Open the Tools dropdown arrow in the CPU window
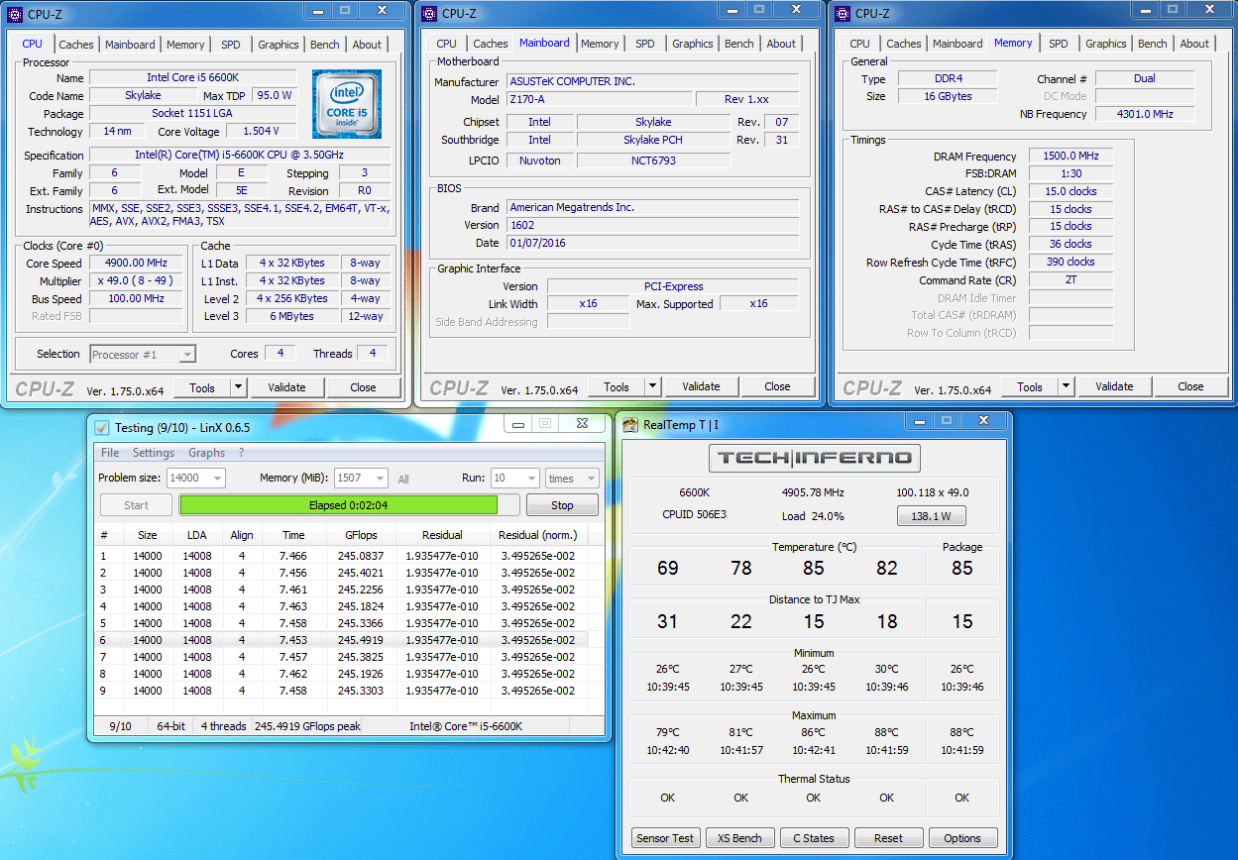The width and height of the screenshot is (1238, 860). pyautogui.click(x=238, y=387)
